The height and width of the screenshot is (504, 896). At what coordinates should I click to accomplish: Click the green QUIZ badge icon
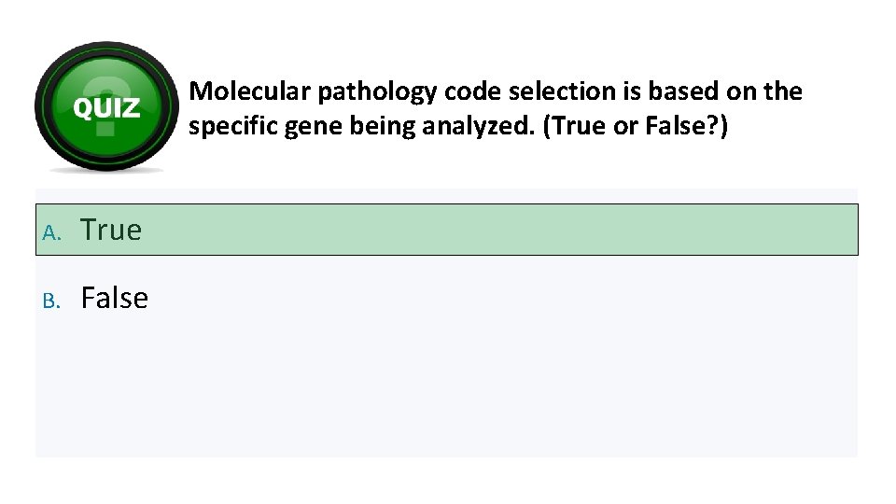coord(105,105)
